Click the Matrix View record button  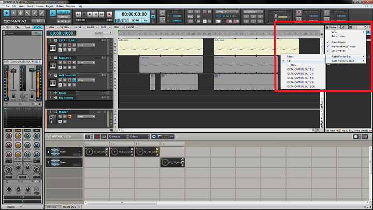pos(97,137)
